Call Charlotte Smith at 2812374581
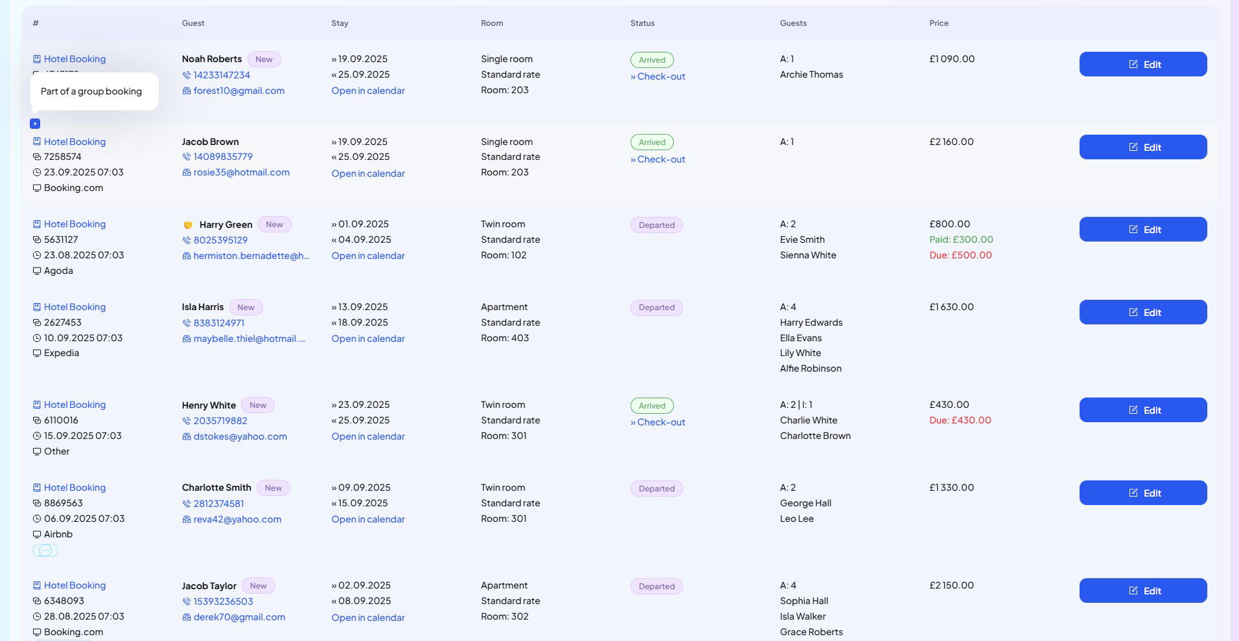Screen dimensions: 1239x641 click(218, 504)
